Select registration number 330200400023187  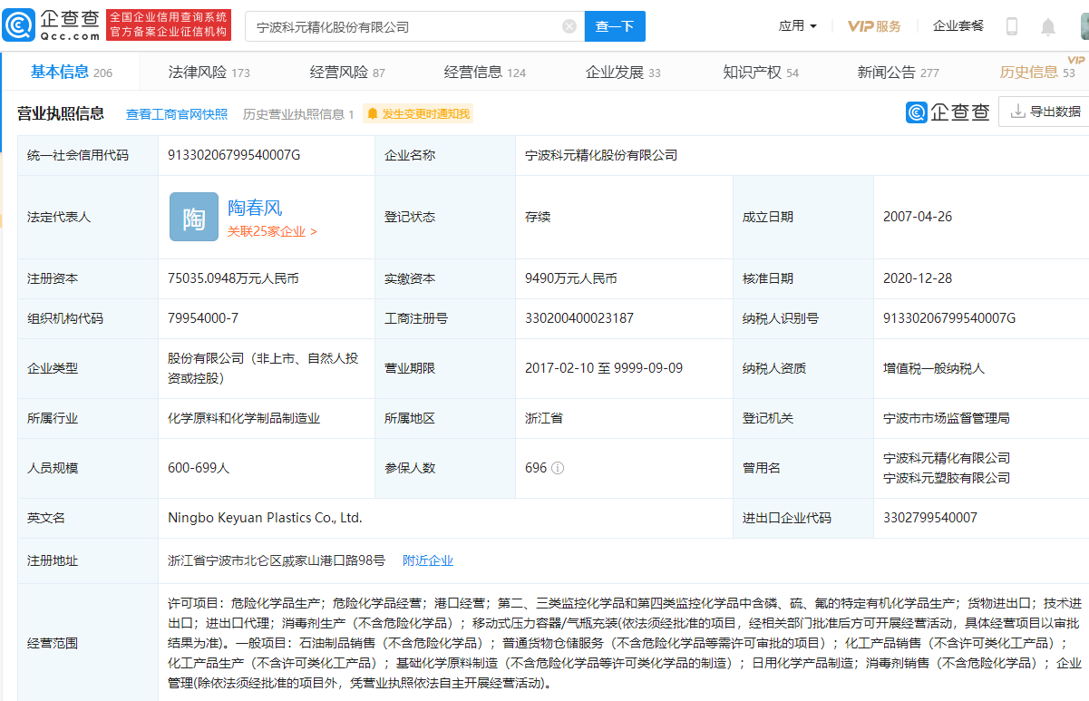tap(579, 318)
